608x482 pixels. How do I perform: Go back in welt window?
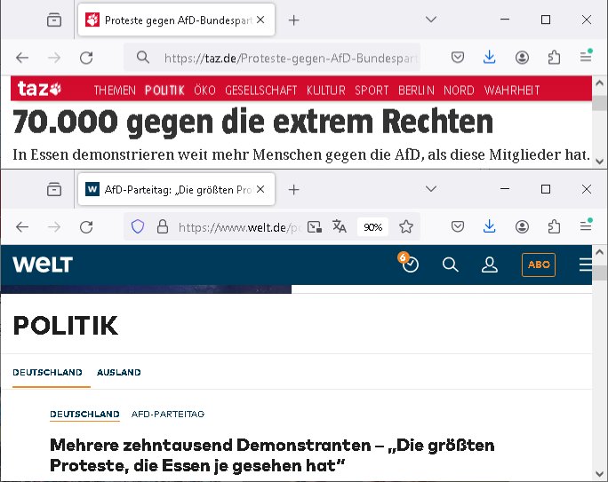click(22, 227)
